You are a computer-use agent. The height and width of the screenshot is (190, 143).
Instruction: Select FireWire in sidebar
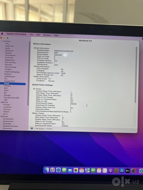click(x=8, y=69)
